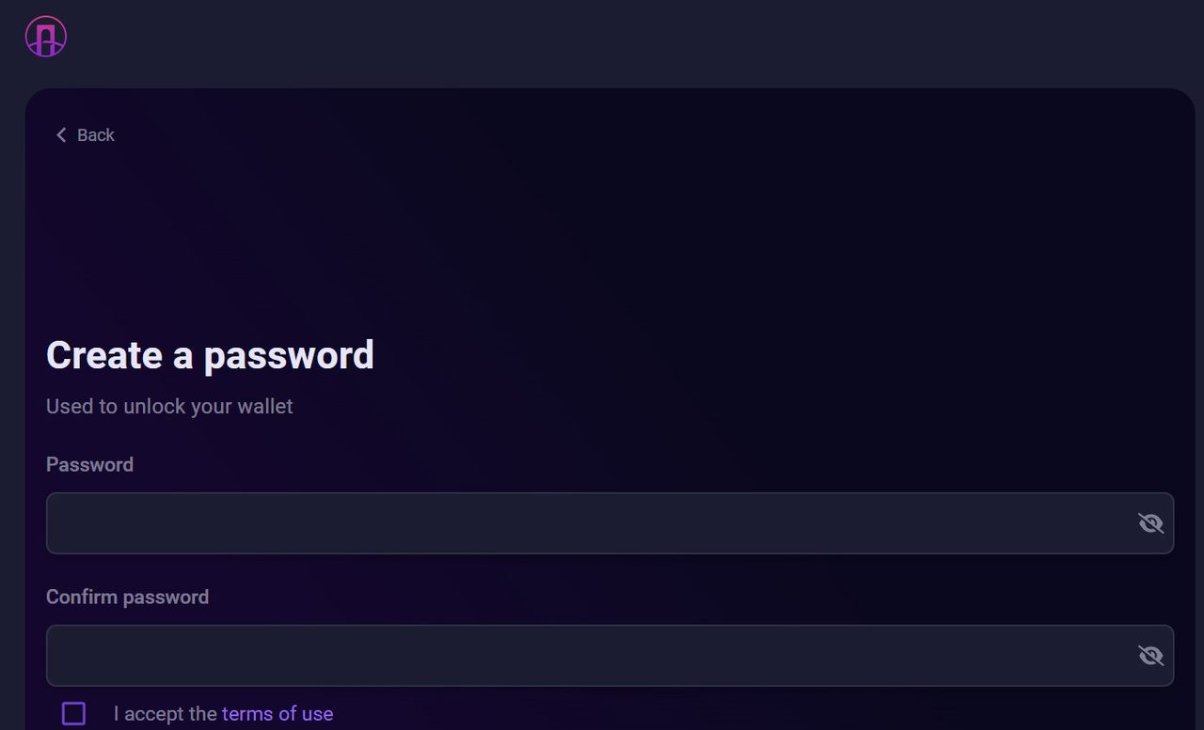Click the 'Used to unlock your wallet' subtitle

[169, 406]
